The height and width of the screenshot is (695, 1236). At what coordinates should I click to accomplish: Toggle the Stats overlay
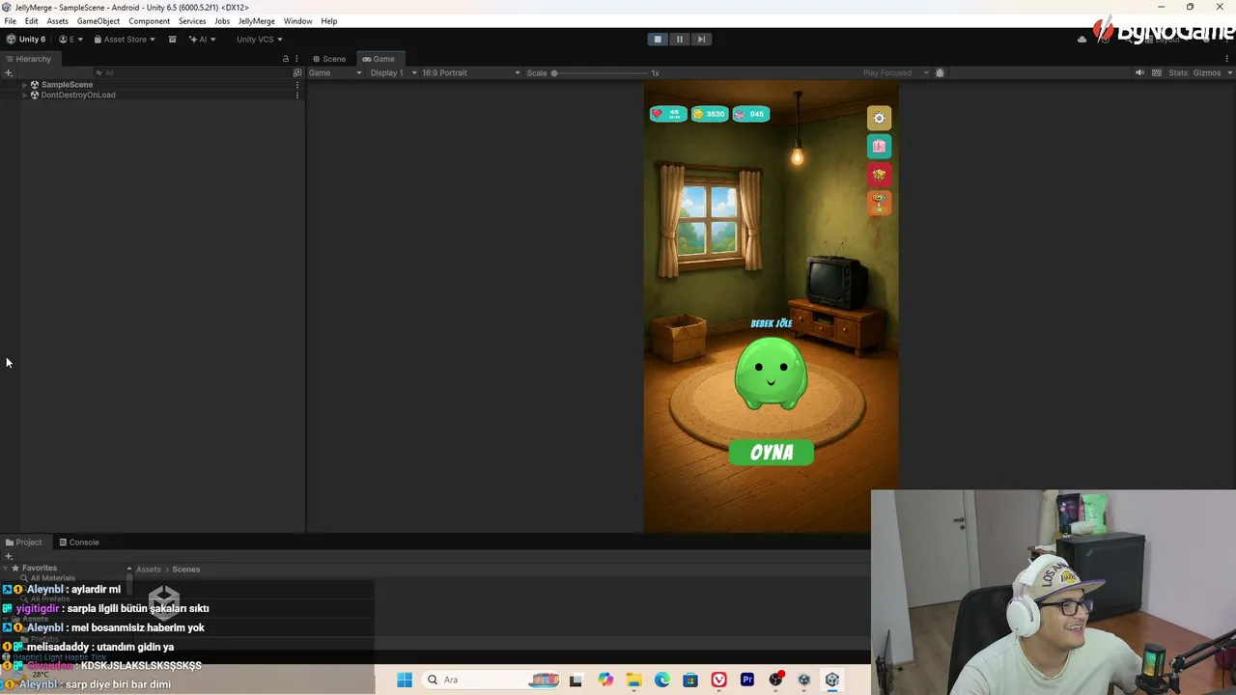pyautogui.click(x=1178, y=73)
